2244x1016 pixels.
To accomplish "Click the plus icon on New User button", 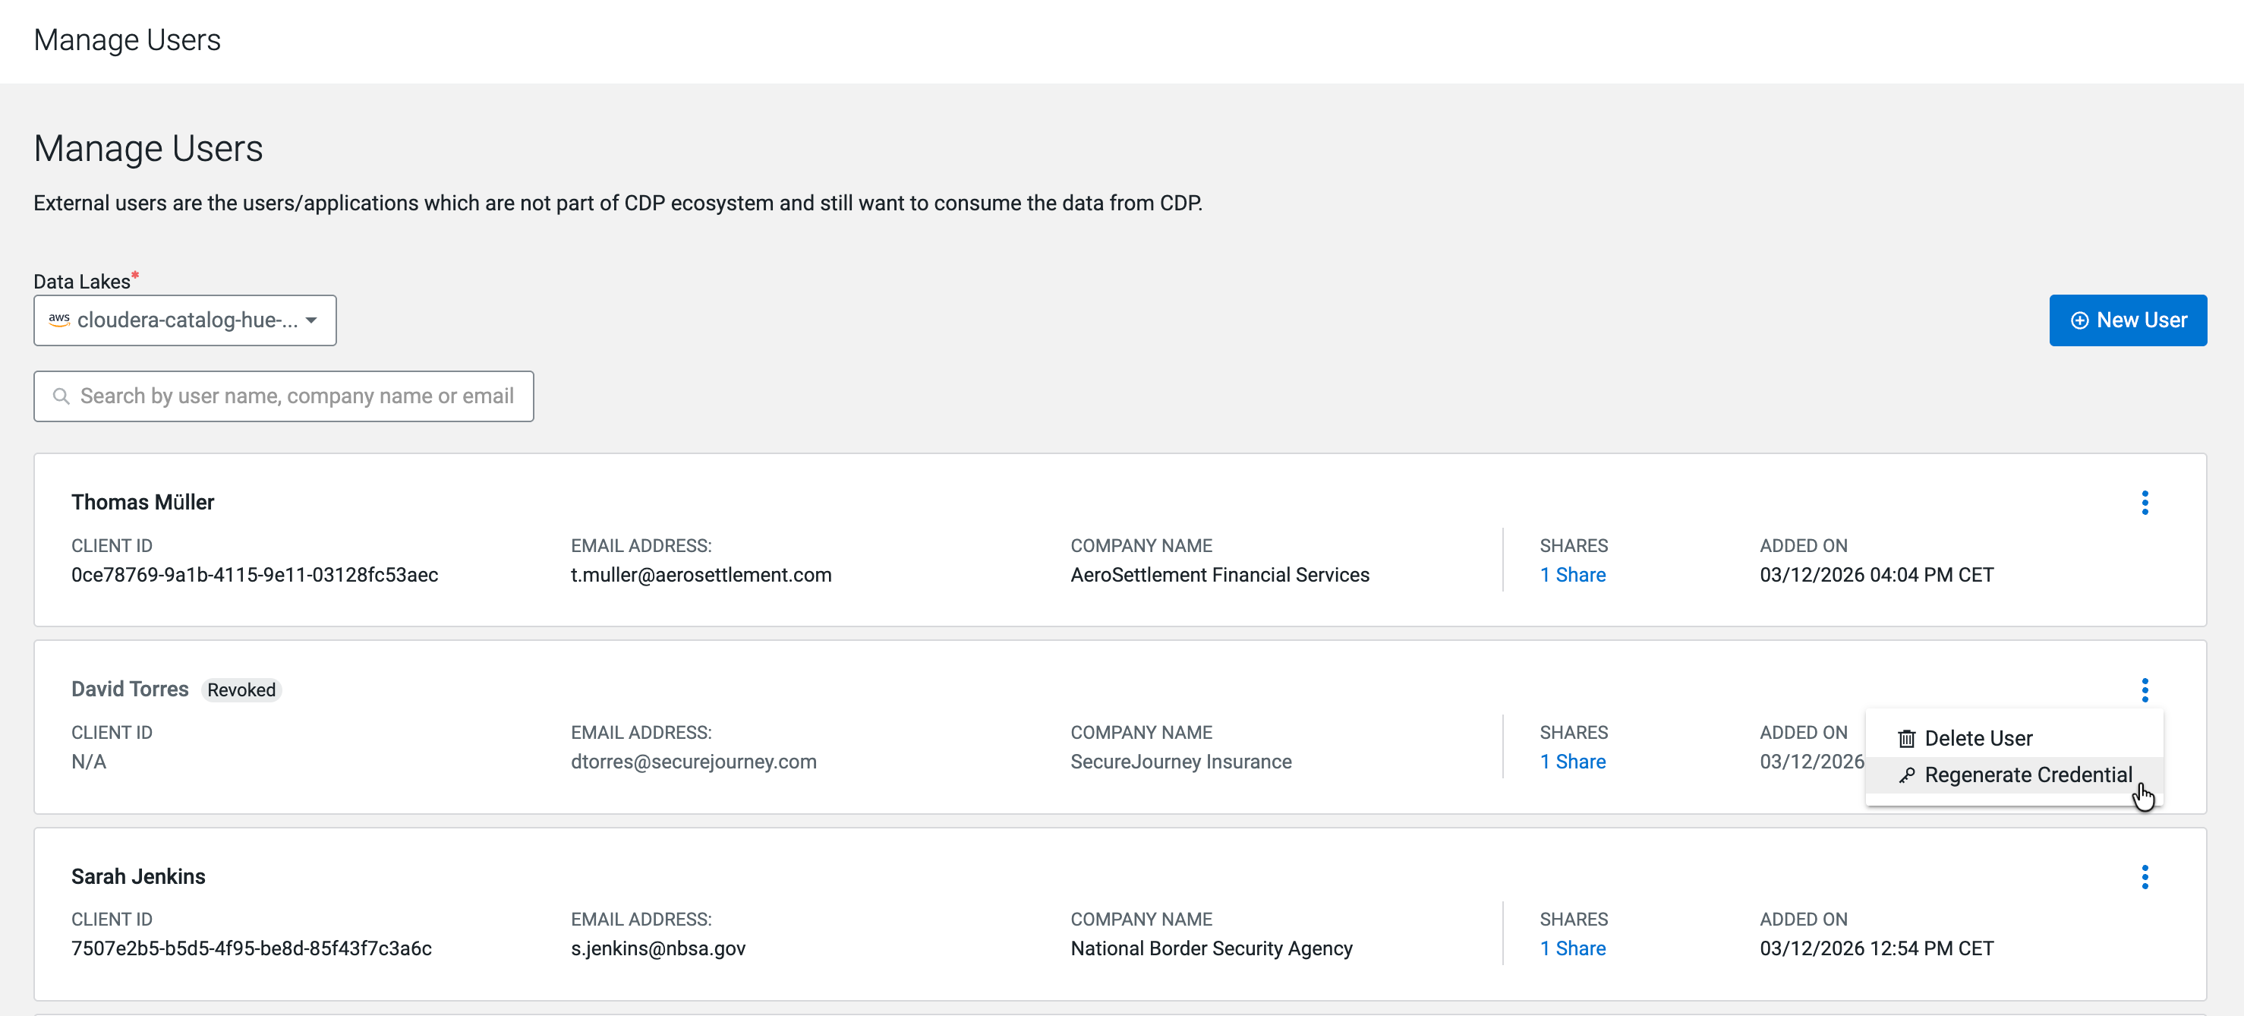I will (2079, 320).
